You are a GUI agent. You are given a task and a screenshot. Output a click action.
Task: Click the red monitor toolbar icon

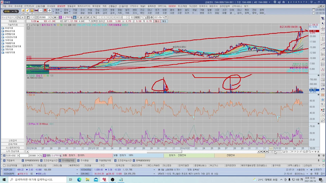click(x=45, y=10)
